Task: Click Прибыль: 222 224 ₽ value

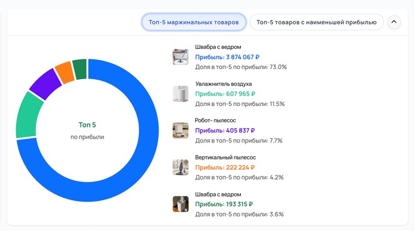Action: [x=225, y=168]
